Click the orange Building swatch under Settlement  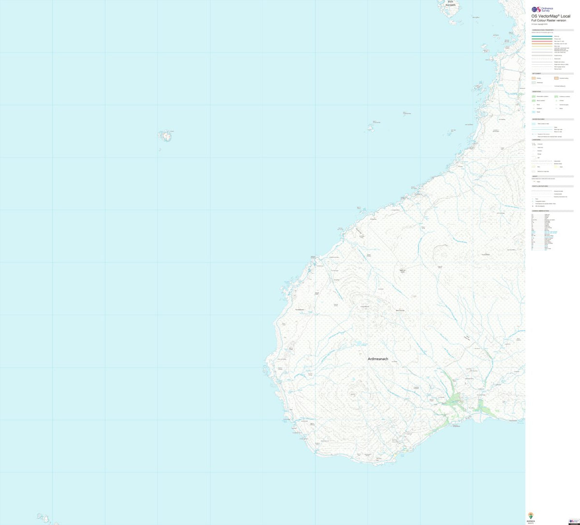[534, 78]
